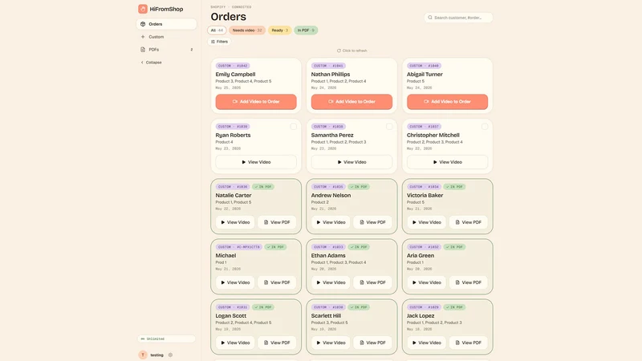This screenshot has height=361, width=642.
Task: View video for Jack Lopez
Action: [x=426, y=343]
